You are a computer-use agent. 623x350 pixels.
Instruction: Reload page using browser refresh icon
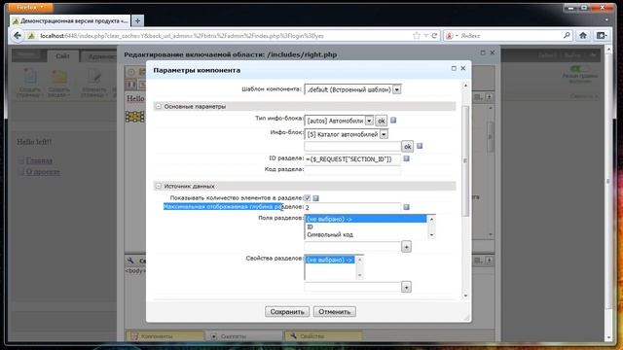point(434,36)
